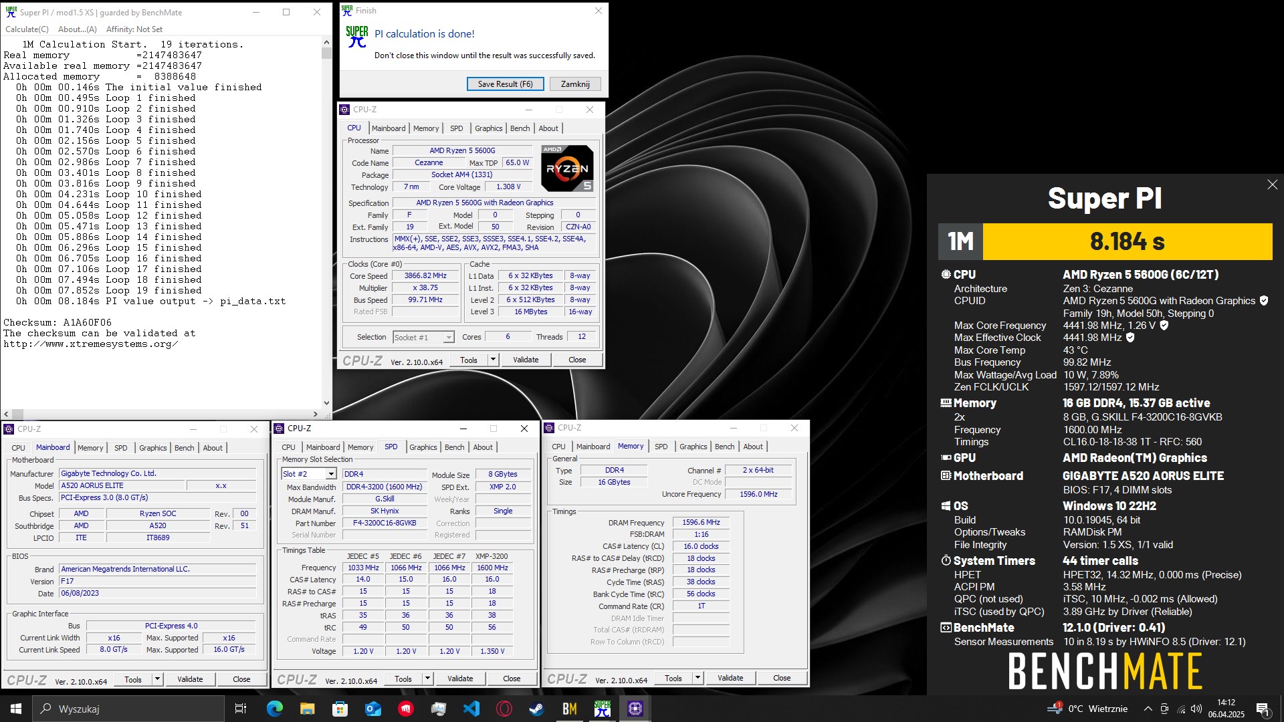Screen dimensions: 1284x722
Task: Open the notification center icon
Action: coord(1263,709)
